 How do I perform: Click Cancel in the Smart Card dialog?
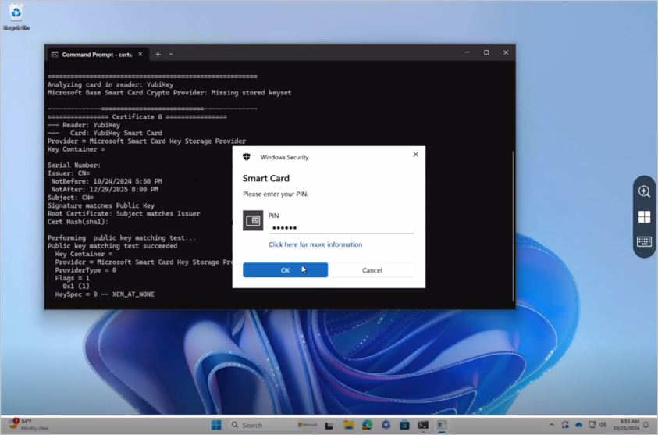tap(372, 270)
